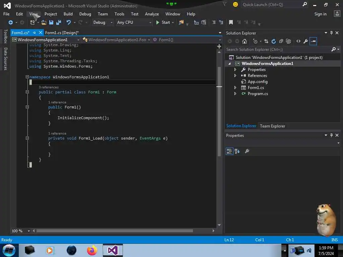This screenshot has height=257, width=343.
Task: Click the Alphabetical sort icon in Properties panel
Action: pyautogui.click(x=237, y=151)
